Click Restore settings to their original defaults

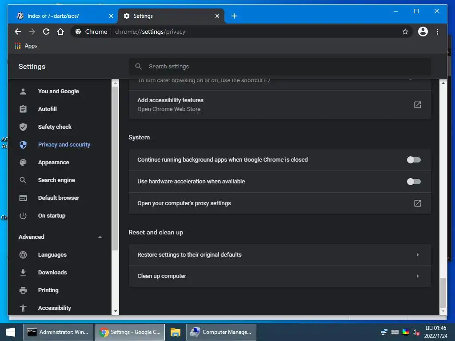[x=280, y=254]
